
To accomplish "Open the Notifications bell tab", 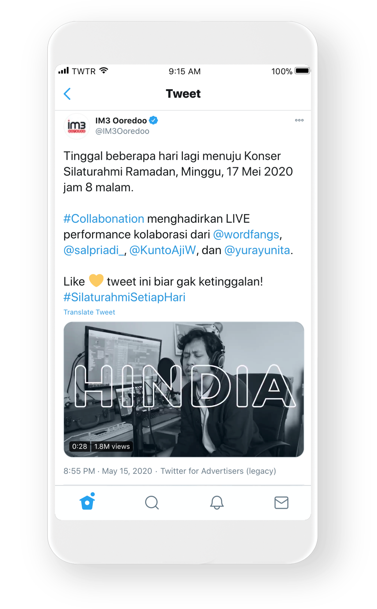I will coord(217,503).
